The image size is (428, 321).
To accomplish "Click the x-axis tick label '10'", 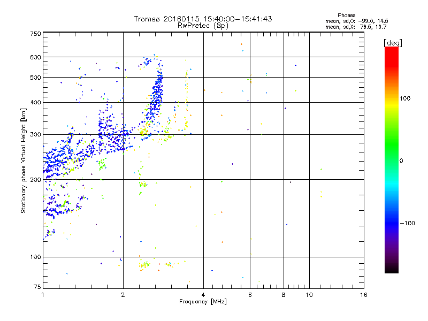I will 309,295.
